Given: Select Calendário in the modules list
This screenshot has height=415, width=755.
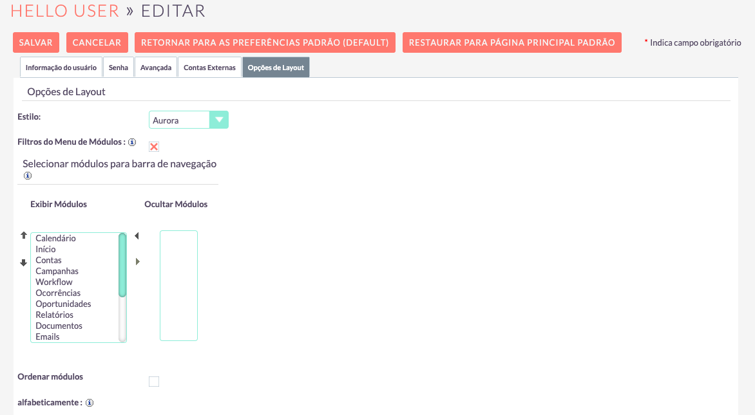Looking at the screenshot, I should (x=56, y=238).
